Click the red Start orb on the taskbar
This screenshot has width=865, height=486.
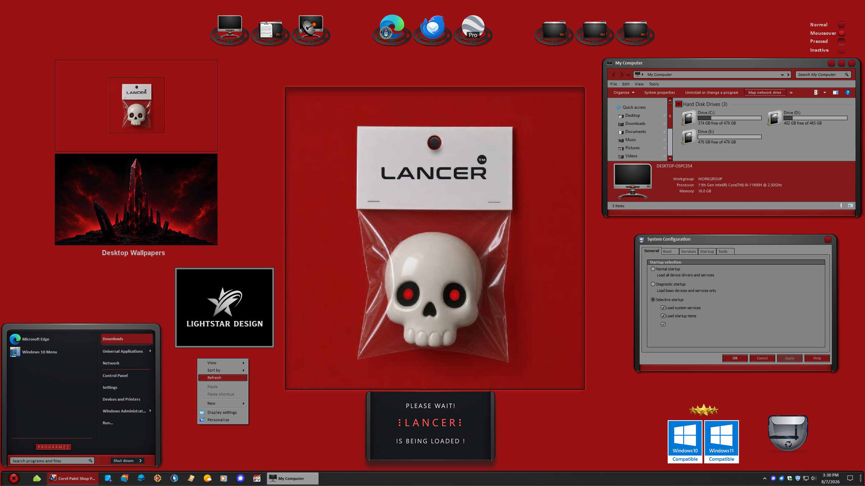(14, 478)
